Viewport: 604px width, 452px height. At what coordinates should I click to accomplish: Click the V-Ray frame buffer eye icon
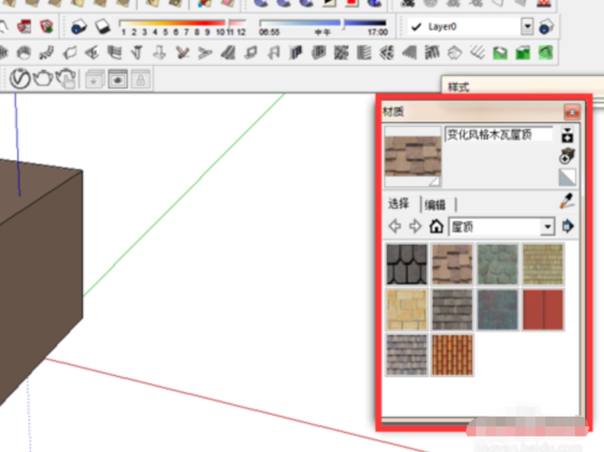[x=118, y=80]
